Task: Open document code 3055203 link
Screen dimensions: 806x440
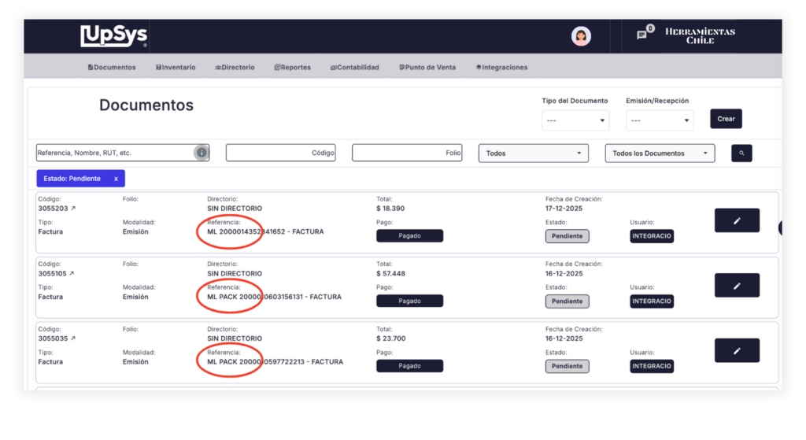Action: pos(56,209)
